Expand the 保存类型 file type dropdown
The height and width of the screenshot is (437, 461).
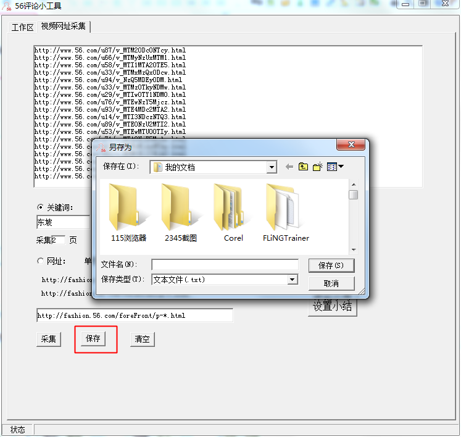pos(293,280)
